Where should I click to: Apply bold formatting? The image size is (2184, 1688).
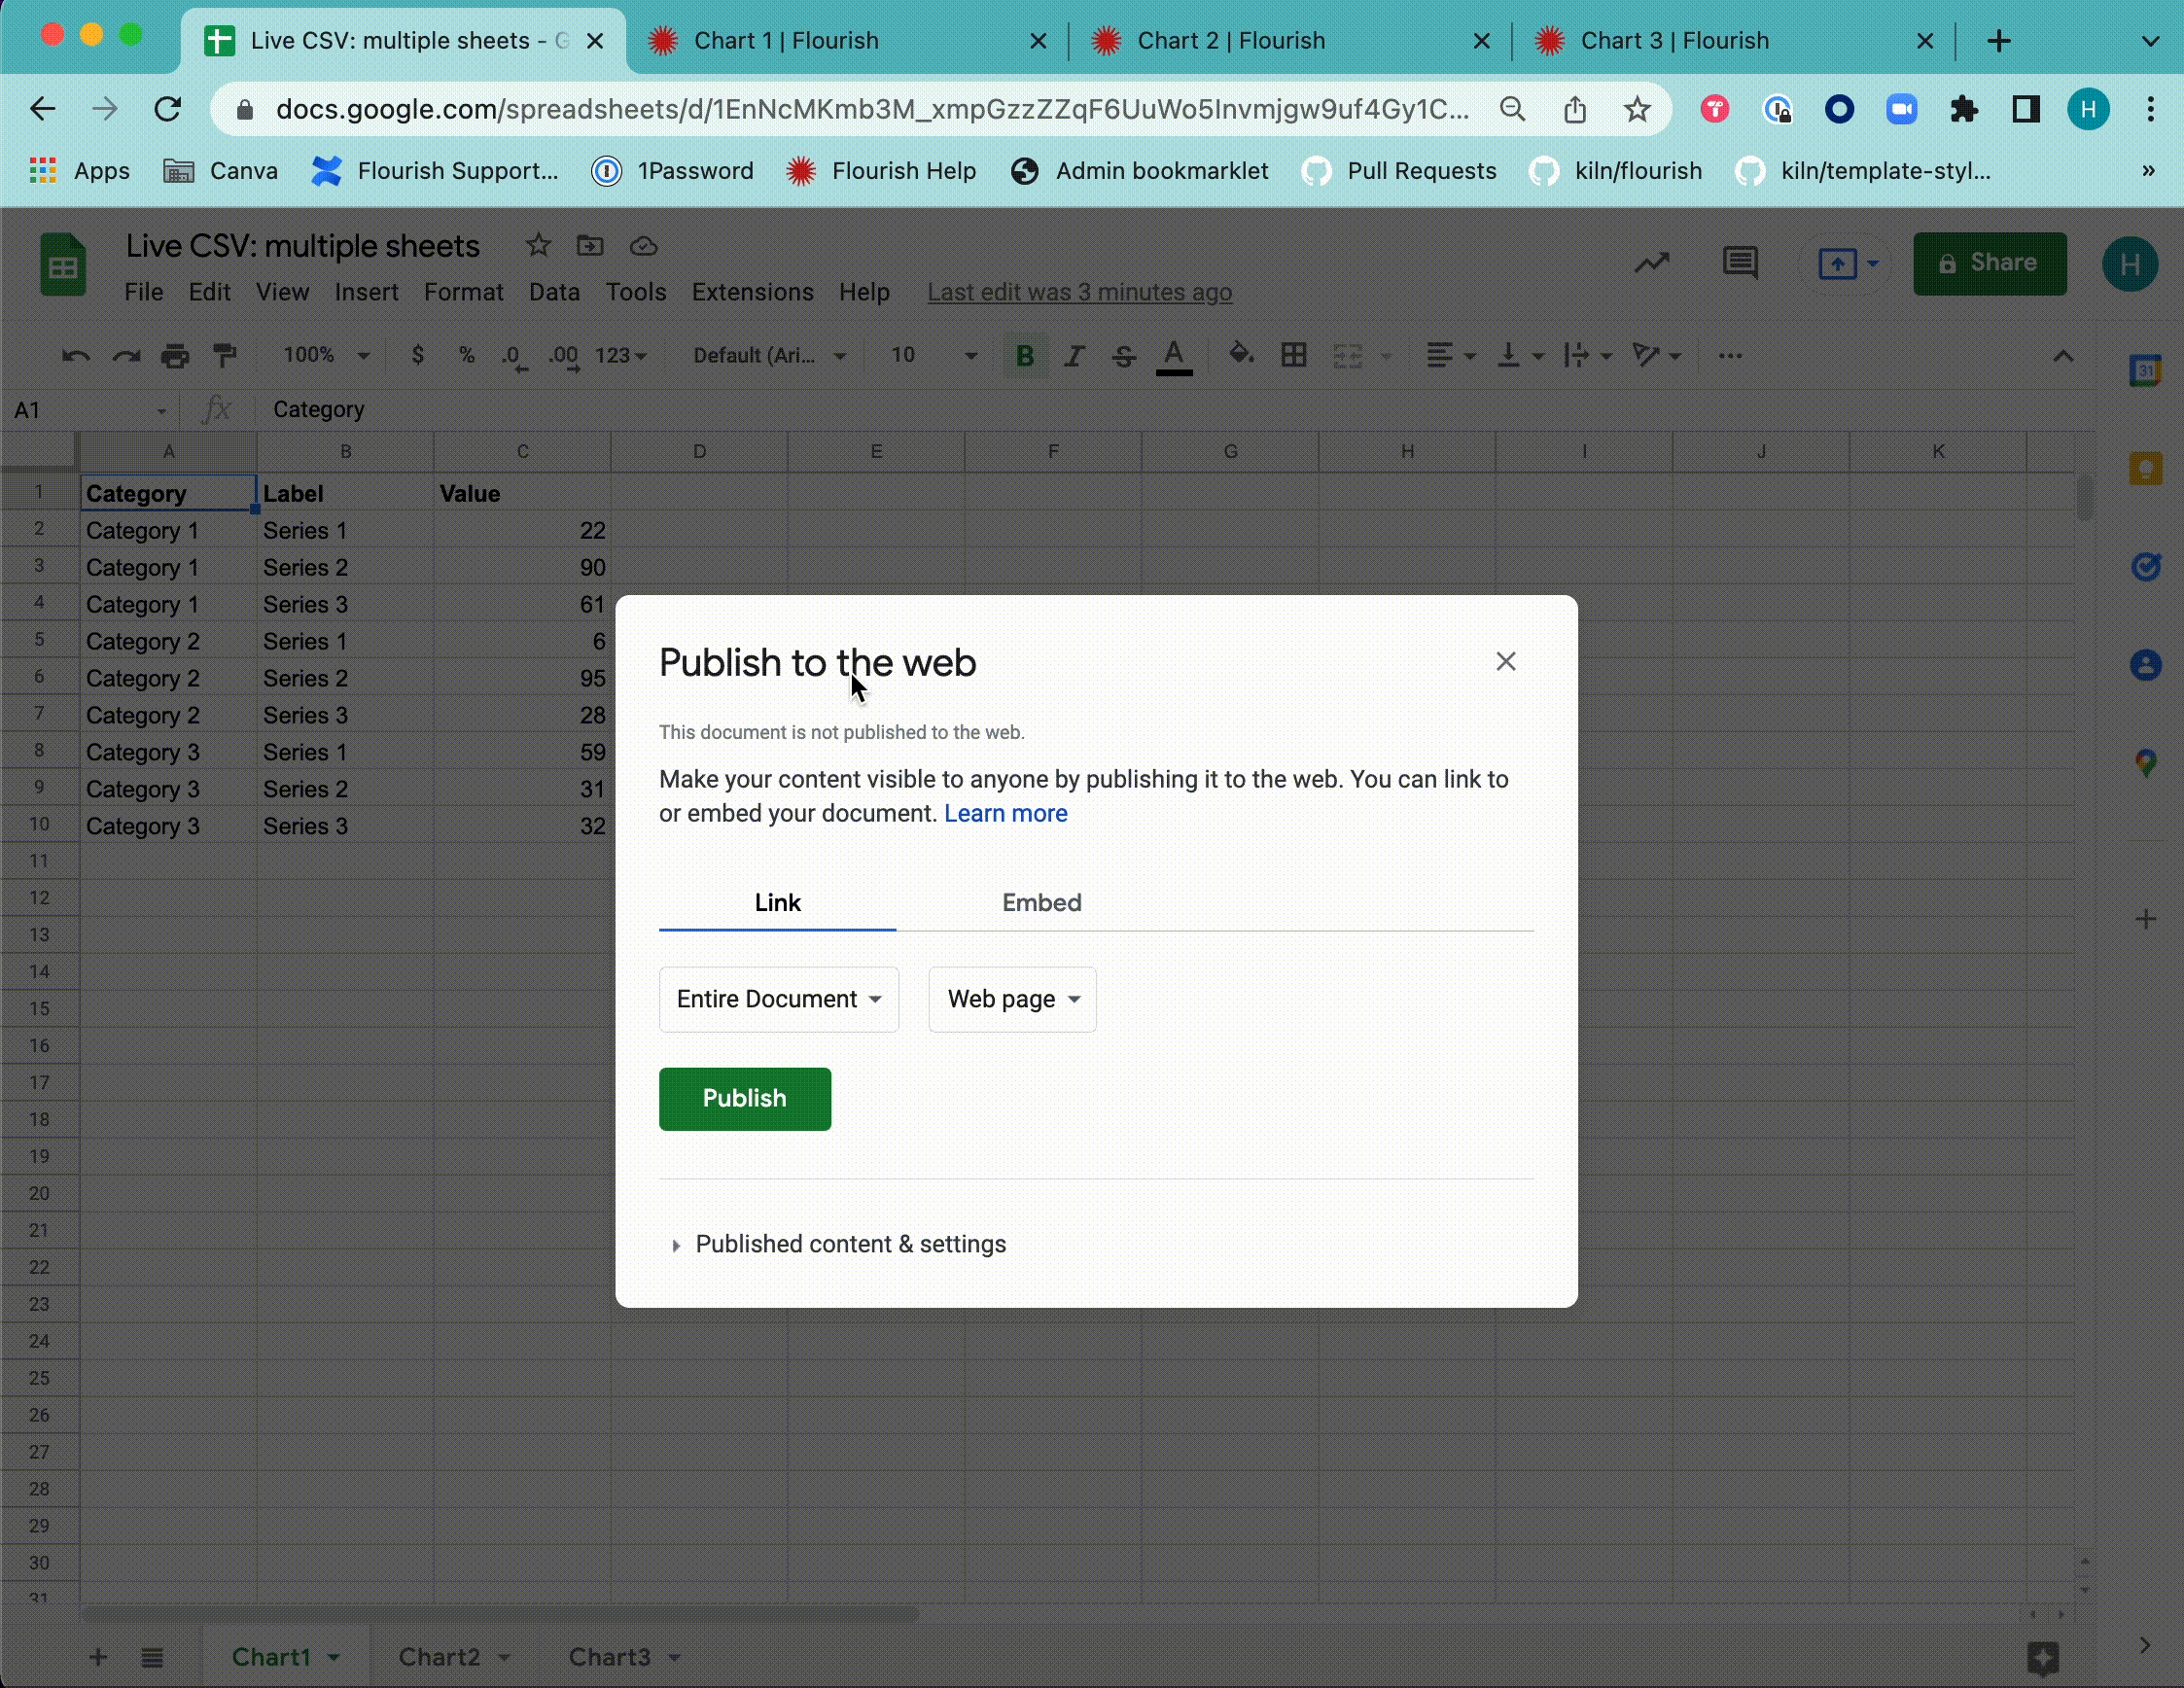1023,355
